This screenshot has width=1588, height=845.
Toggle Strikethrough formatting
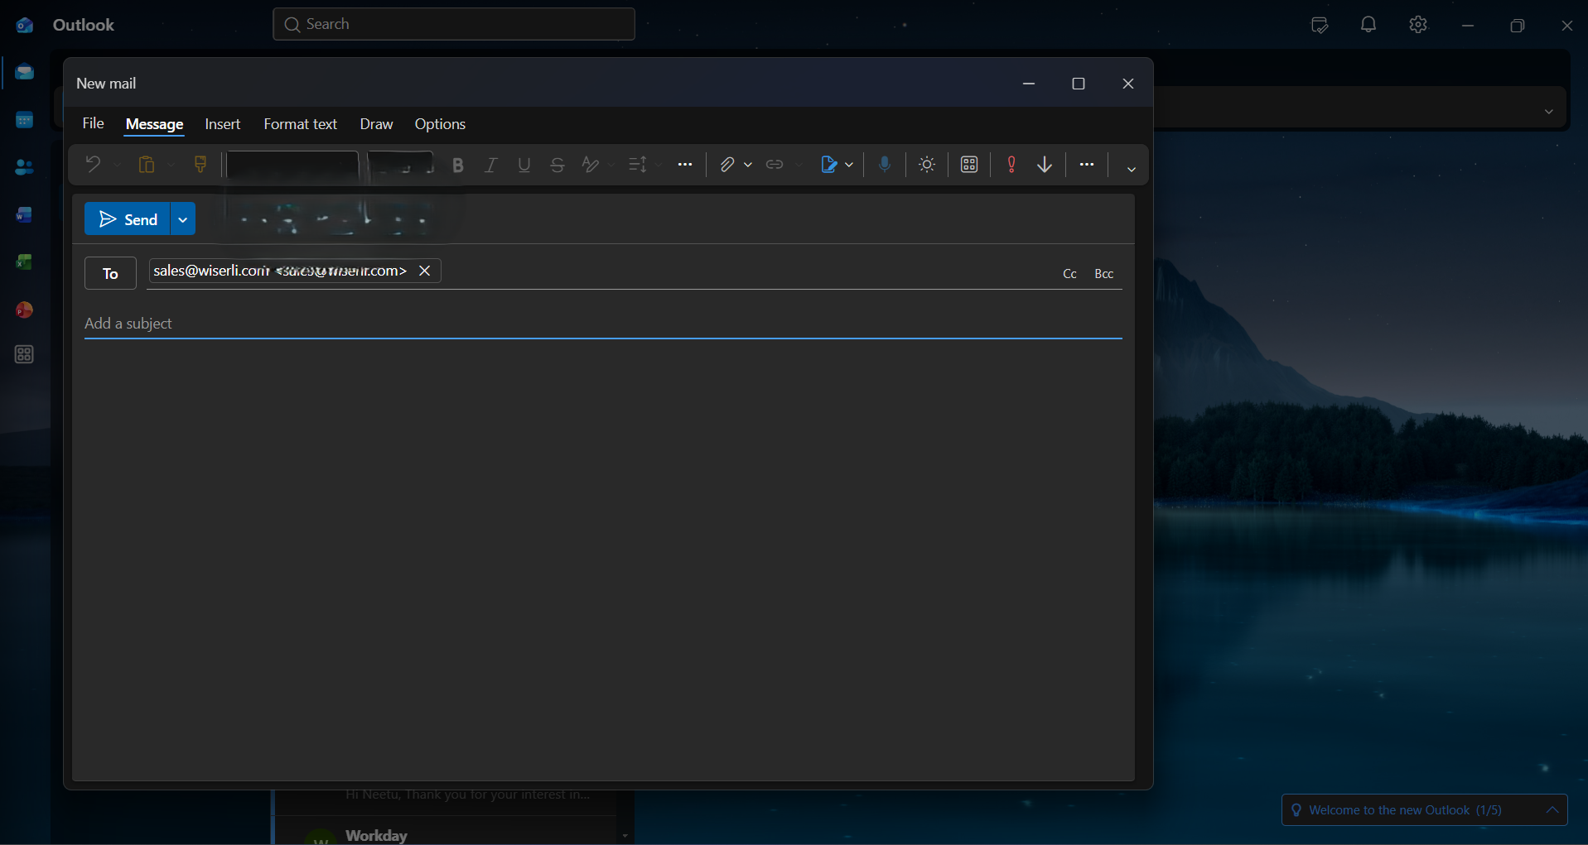coord(557,165)
